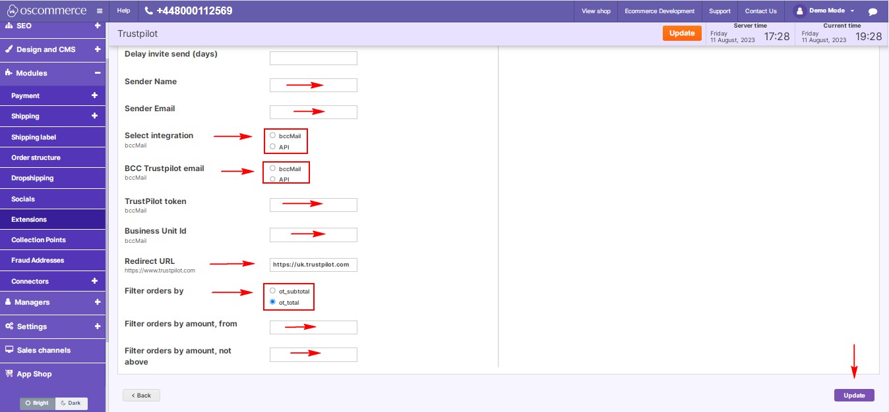The image size is (889, 412).
Task: Select API under Select integration
Action: (x=272, y=147)
